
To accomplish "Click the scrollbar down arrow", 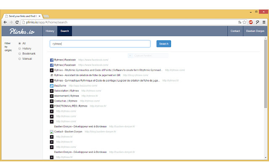I will click(x=266, y=157).
